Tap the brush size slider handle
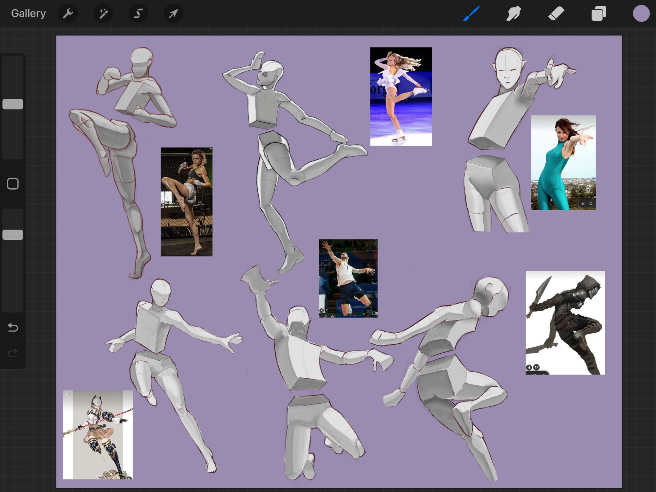656x492 pixels. [x=13, y=104]
